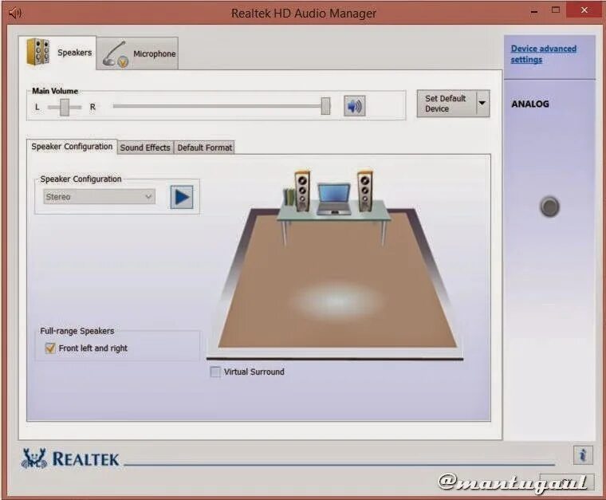The image size is (606, 500).
Task: Click the main volume slider handle
Action: point(326,106)
